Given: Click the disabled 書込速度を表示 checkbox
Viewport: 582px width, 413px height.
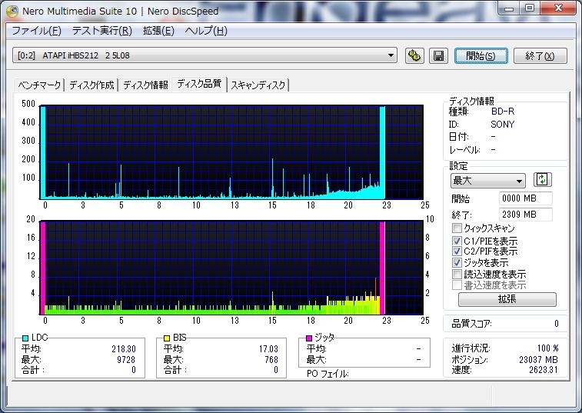Looking at the screenshot, I should [x=457, y=285].
